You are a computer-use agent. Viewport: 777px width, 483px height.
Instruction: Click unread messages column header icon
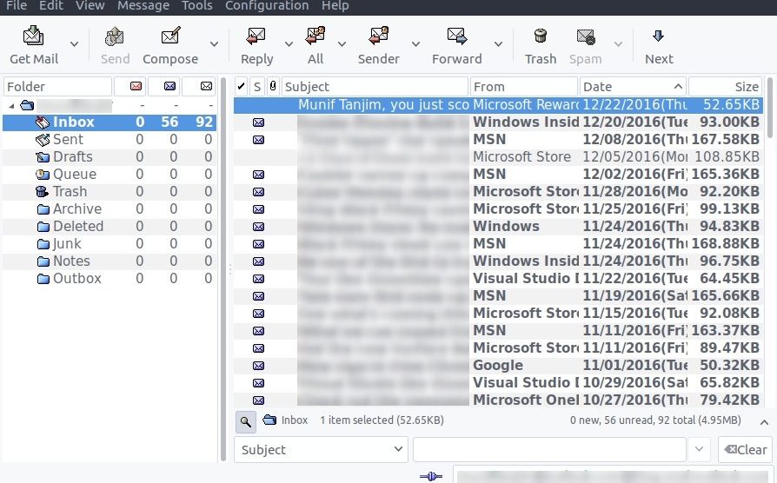(x=169, y=86)
